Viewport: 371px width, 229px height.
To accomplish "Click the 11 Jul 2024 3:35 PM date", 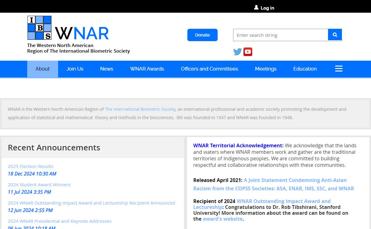I will (29, 192).
